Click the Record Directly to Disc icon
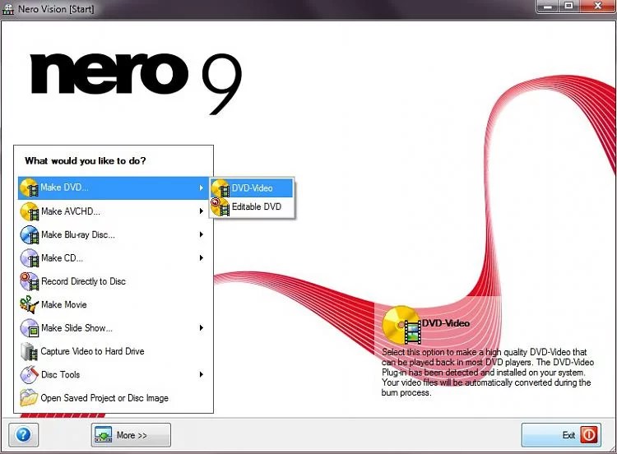This screenshot has width=617, height=454. click(x=30, y=281)
